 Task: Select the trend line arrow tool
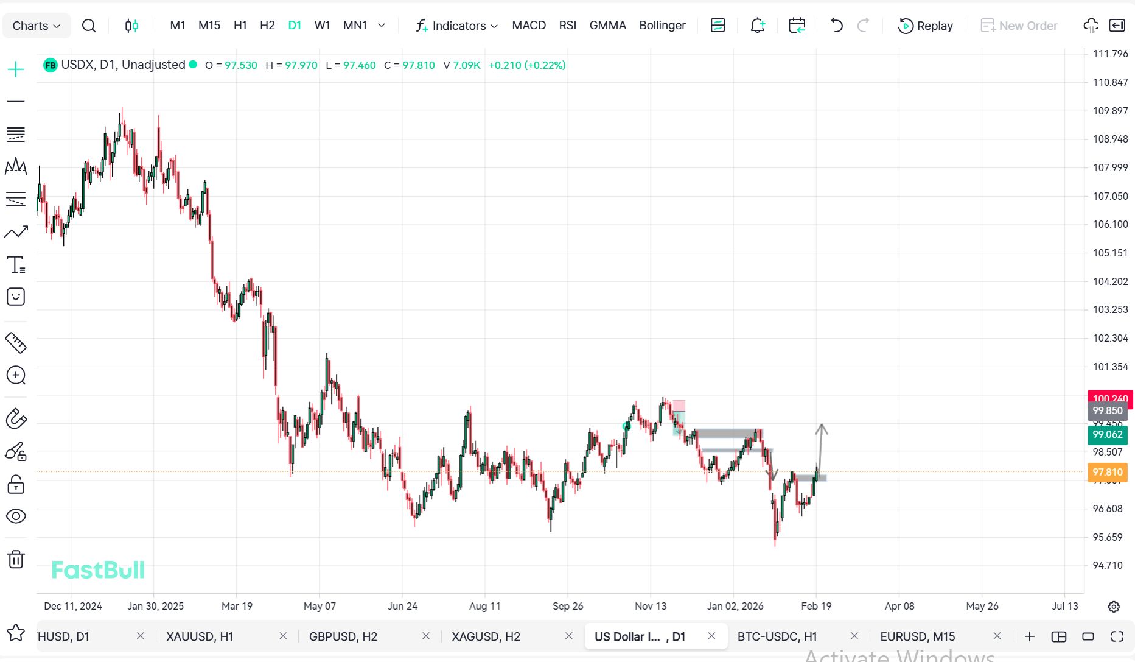pyautogui.click(x=16, y=232)
